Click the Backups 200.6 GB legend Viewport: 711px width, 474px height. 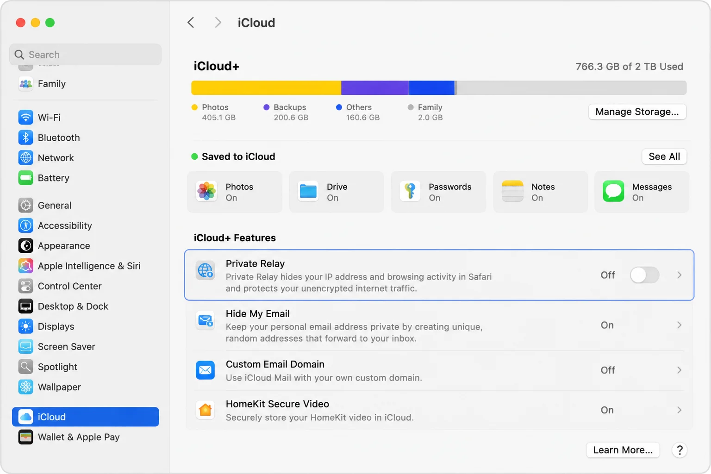pos(286,112)
